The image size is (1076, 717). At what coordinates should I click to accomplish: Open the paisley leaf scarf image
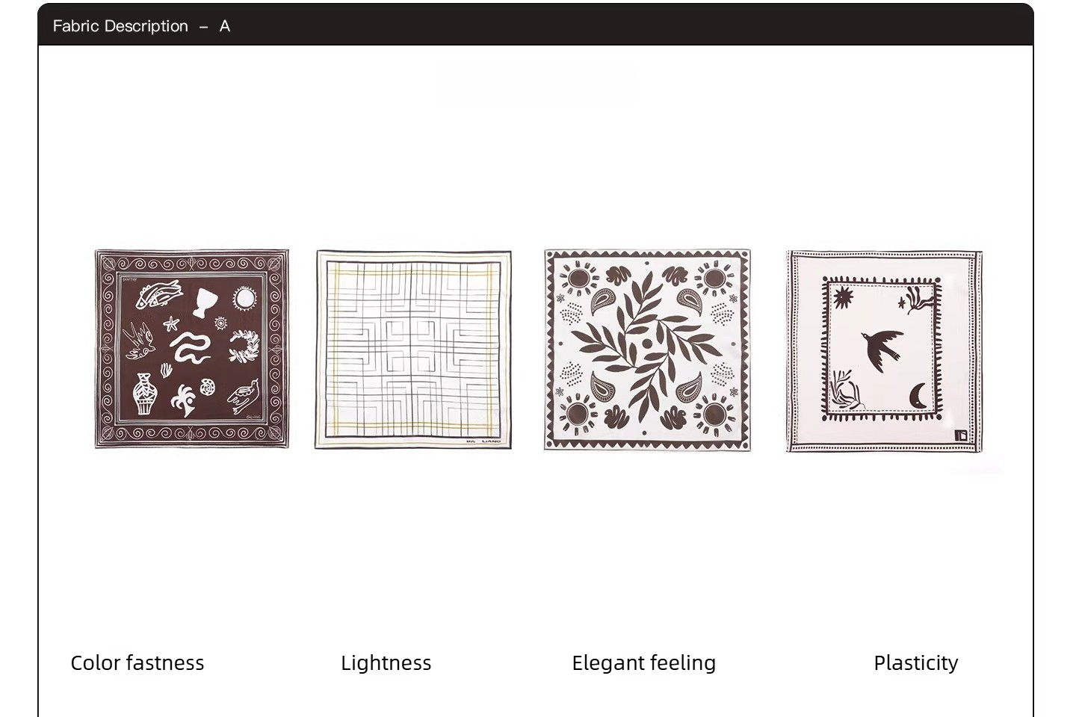point(647,350)
